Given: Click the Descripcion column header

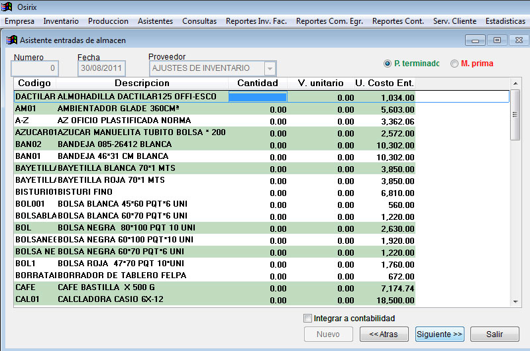Looking at the screenshot, I should point(142,83).
